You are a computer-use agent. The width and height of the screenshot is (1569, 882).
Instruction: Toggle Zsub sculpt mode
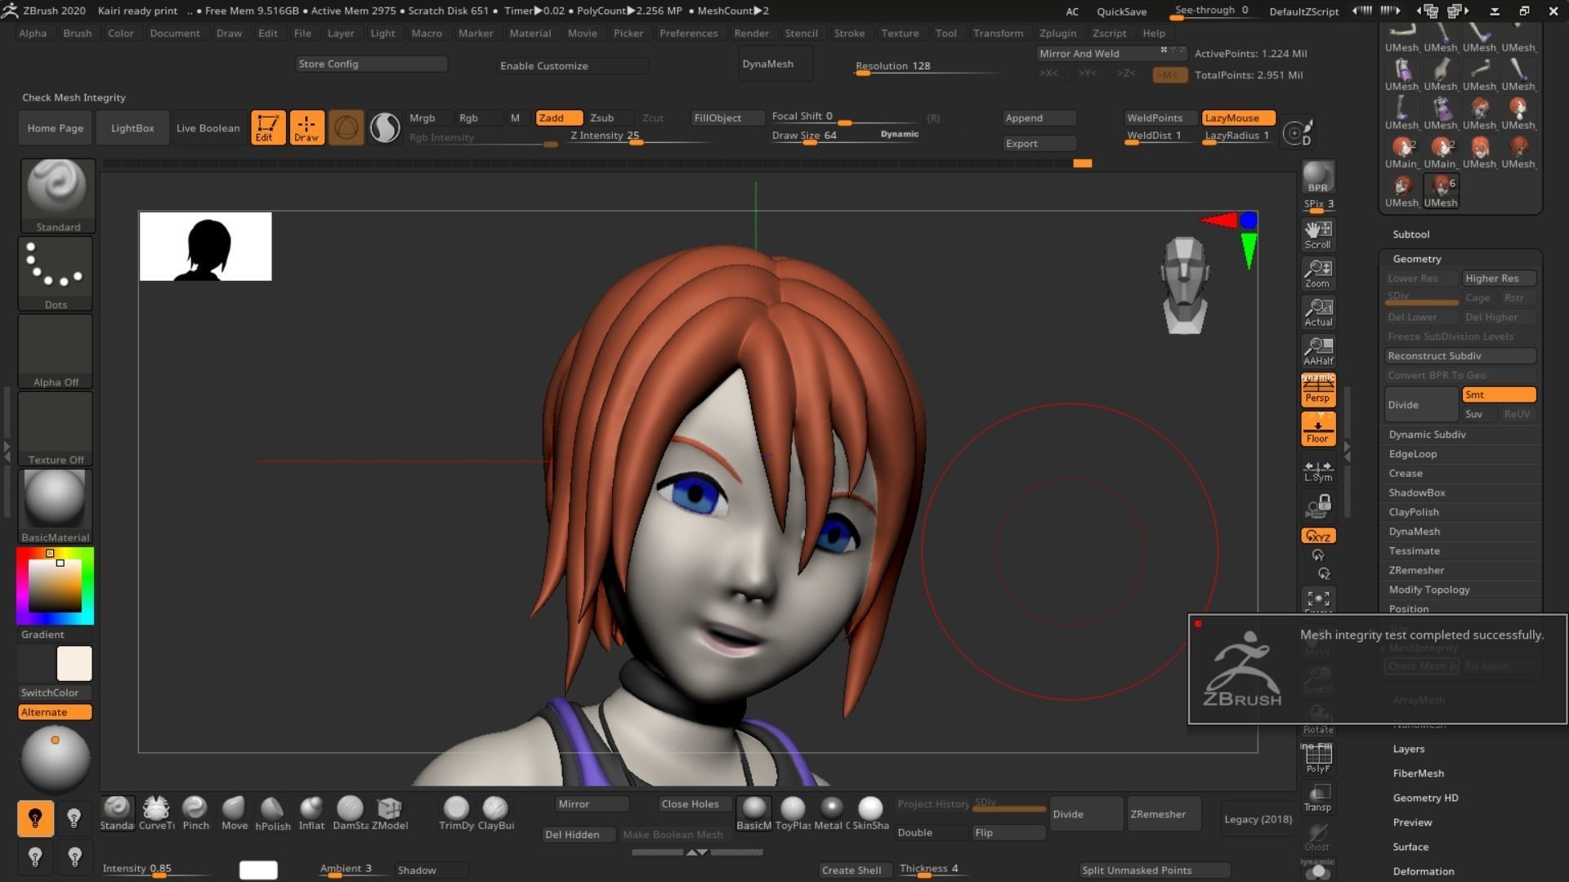pos(609,118)
